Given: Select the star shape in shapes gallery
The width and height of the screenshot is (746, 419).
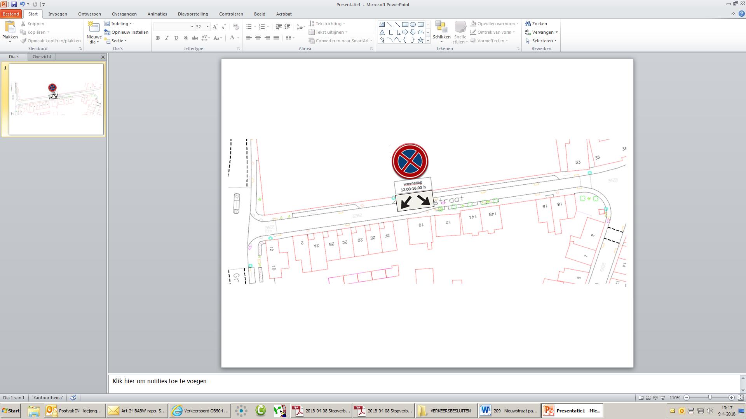Looking at the screenshot, I should click(420, 40).
